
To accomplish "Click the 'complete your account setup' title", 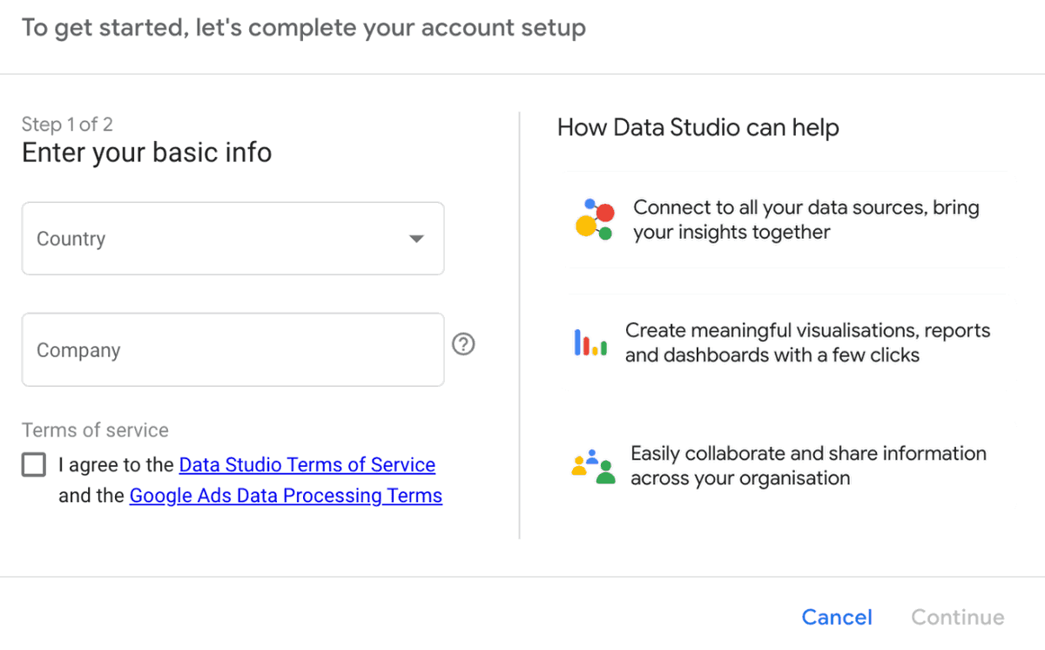I will (x=303, y=28).
